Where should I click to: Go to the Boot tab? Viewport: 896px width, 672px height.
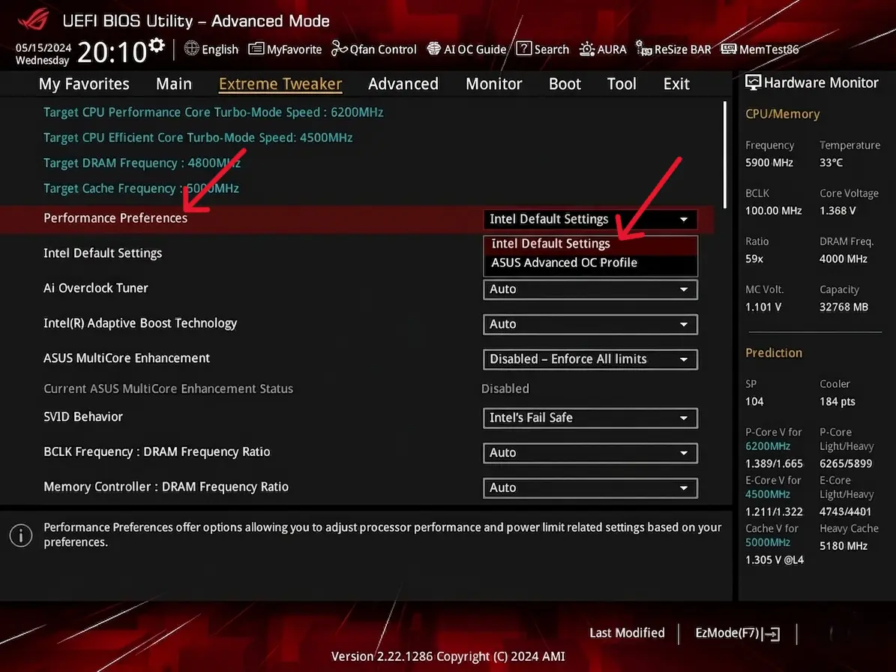click(x=565, y=84)
